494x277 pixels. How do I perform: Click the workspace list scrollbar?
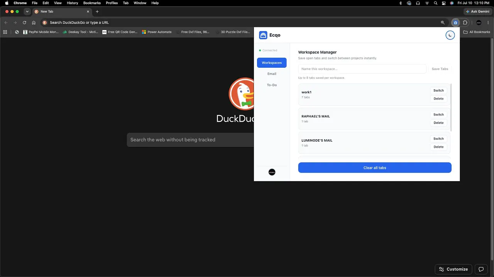click(451, 107)
